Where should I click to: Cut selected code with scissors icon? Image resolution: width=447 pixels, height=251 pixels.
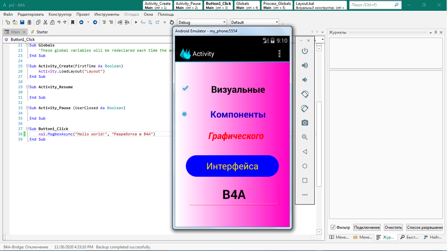click(45, 22)
